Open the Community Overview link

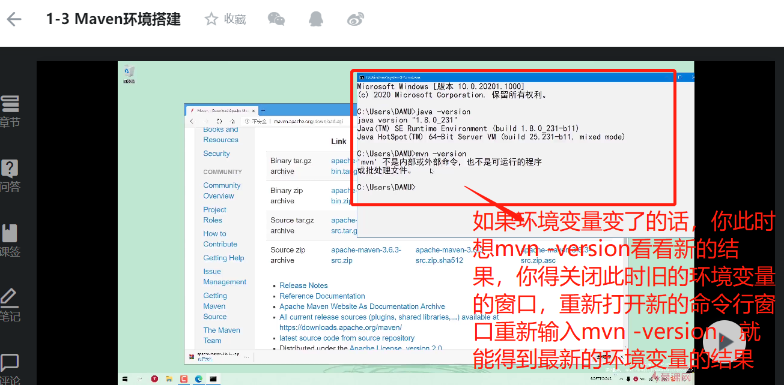[x=222, y=191]
